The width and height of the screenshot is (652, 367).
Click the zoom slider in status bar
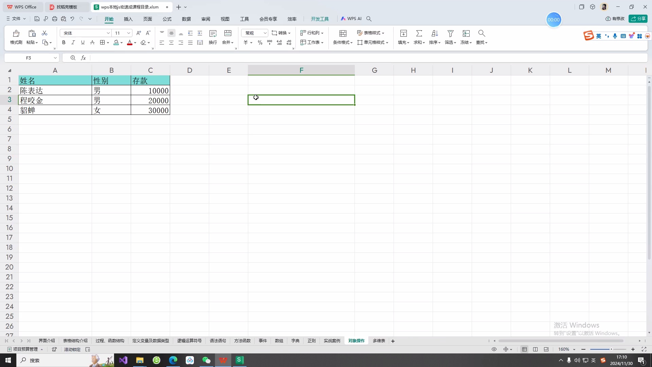[611, 349]
